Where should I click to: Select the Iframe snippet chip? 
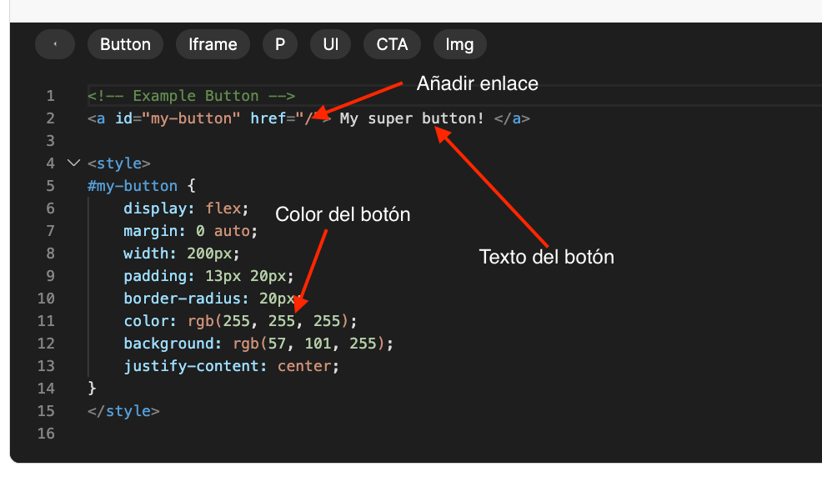click(213, 44)
